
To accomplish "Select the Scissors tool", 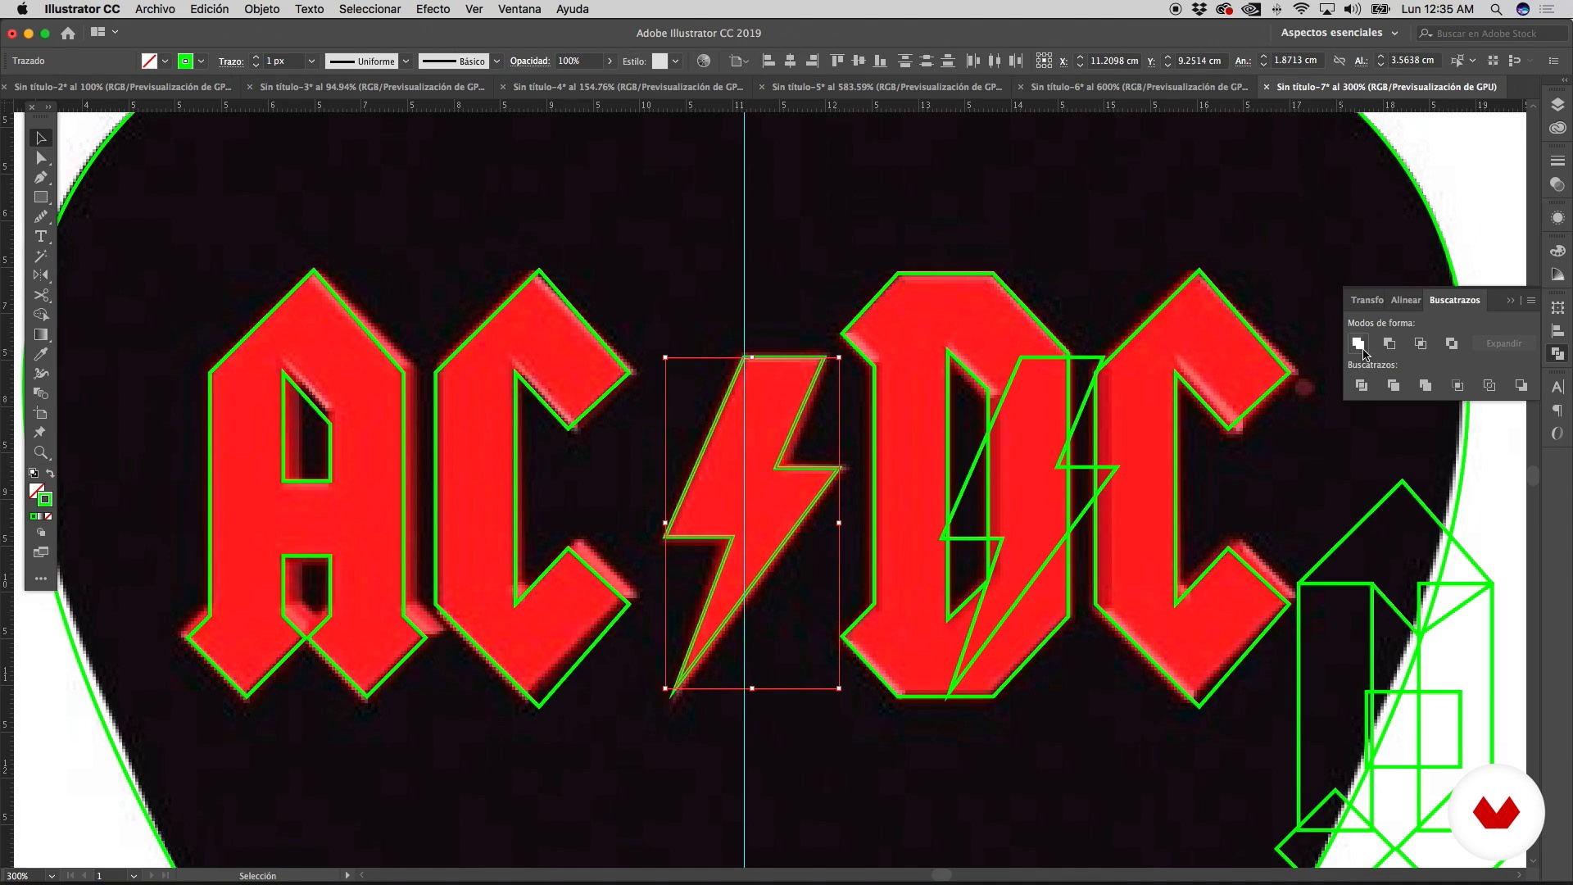I will coord(41,296).
